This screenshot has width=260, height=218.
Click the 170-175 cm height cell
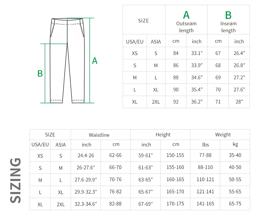[x=175, y=204]
